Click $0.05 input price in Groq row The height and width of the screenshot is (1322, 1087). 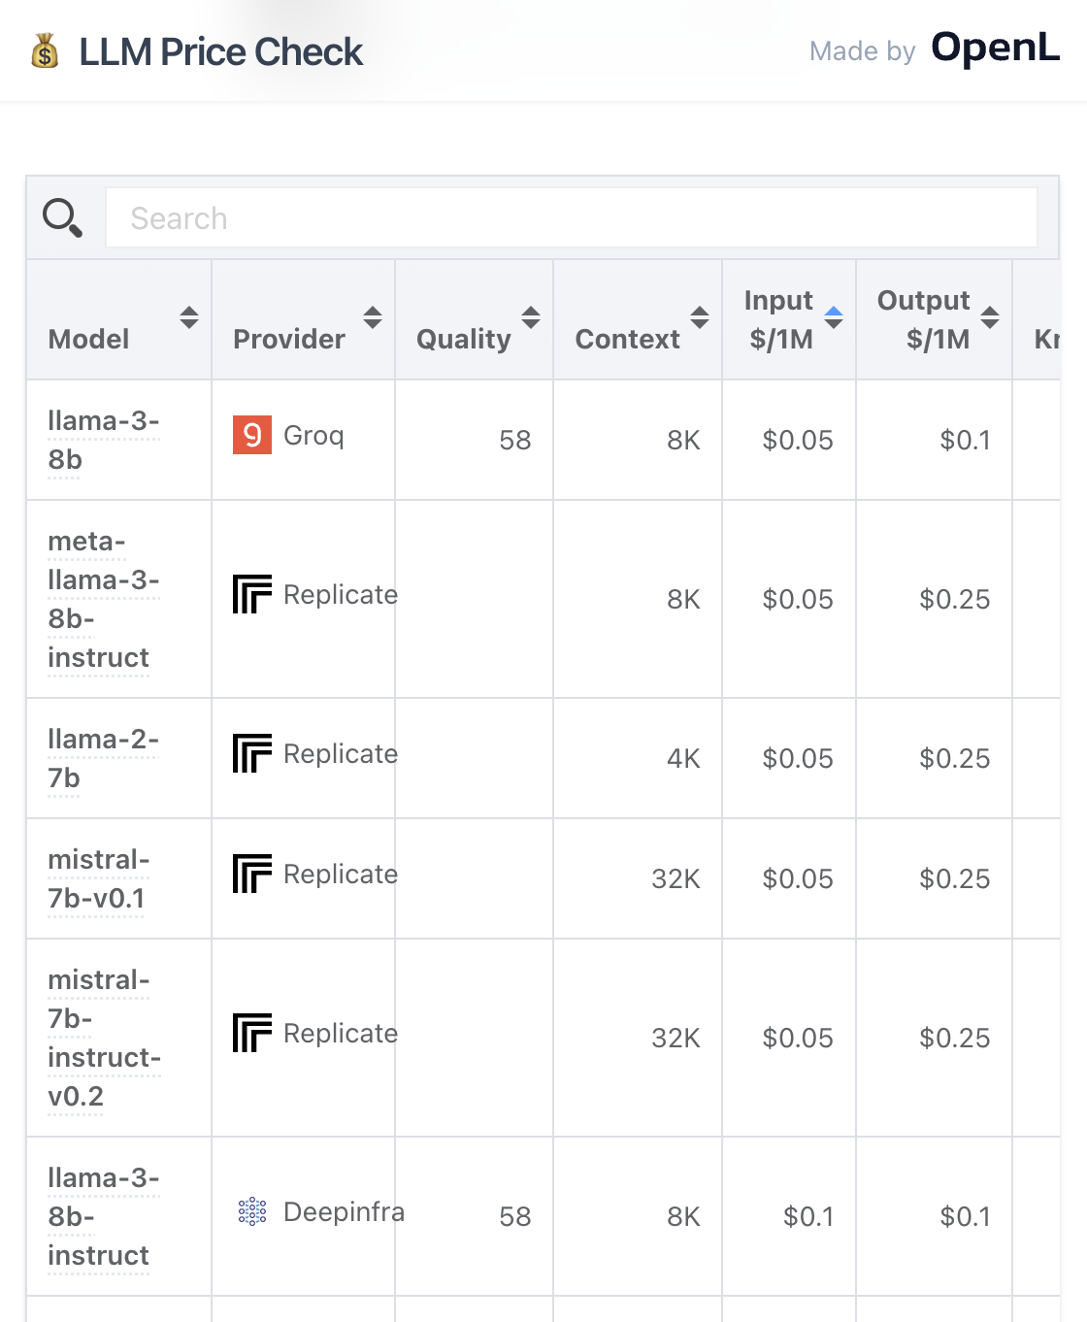click(798, 440)
